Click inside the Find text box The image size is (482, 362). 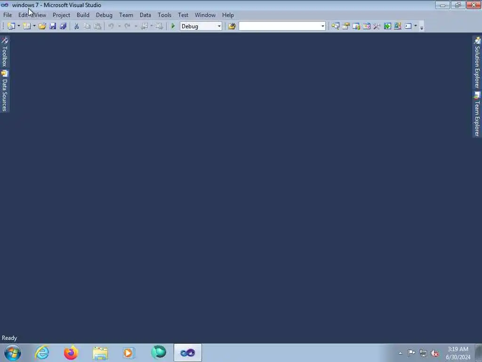point(280,26)
